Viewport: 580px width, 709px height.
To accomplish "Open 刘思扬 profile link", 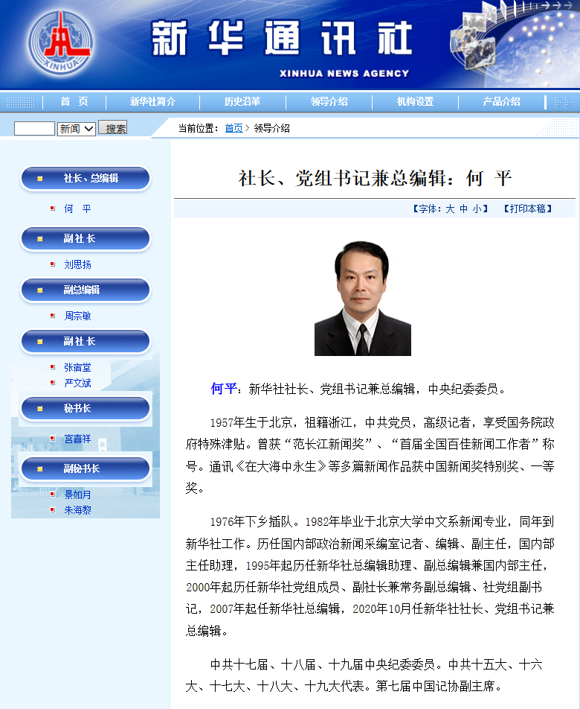I will [x=77, y=264].
